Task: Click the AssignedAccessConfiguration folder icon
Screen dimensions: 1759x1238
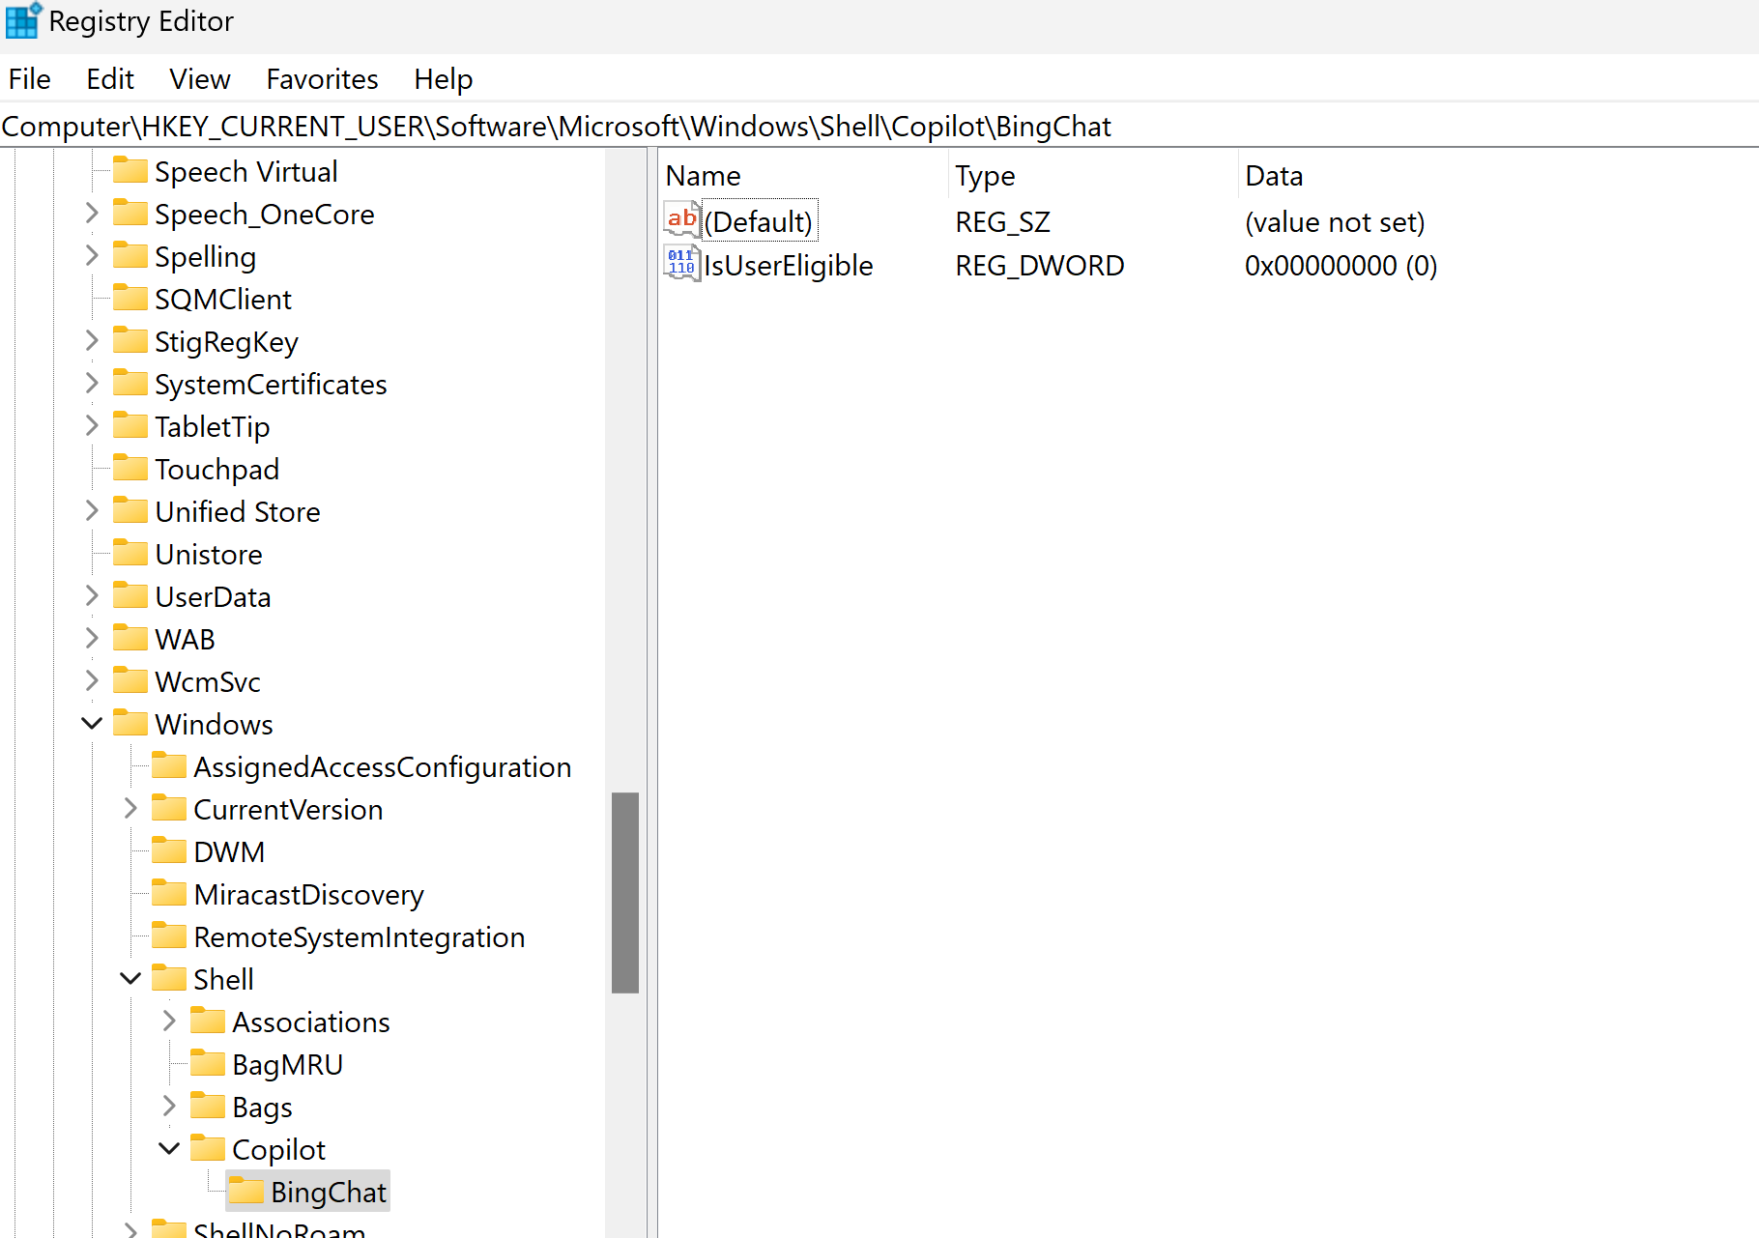Action: (x=169, y=766)
